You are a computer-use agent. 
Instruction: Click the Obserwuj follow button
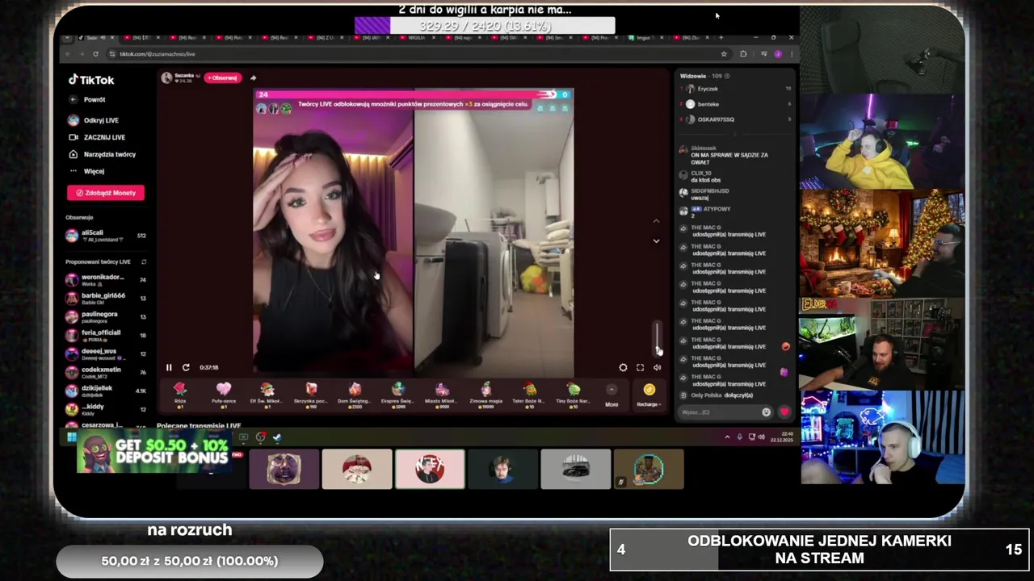pos(222,77)
